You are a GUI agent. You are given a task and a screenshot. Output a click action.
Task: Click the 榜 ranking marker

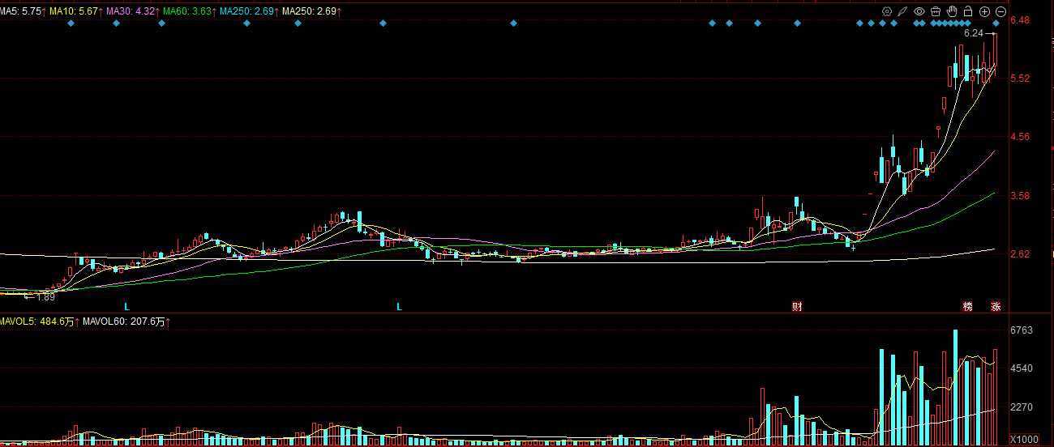[x=967, y=307]
